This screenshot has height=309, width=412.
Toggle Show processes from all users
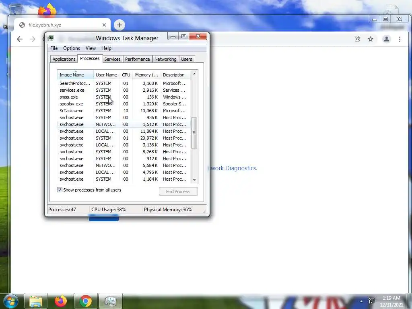(x=60, y=190)
